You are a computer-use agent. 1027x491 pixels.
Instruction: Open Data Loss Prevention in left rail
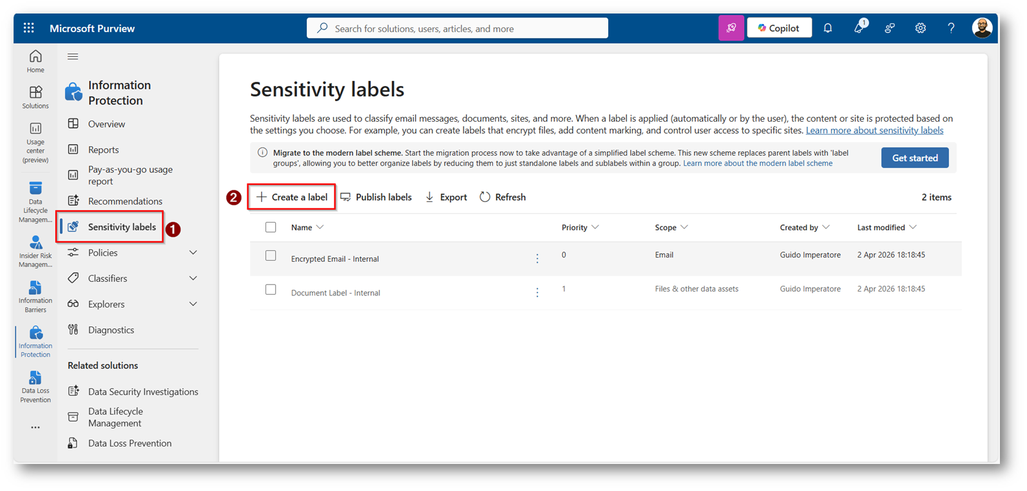(35, 386)
